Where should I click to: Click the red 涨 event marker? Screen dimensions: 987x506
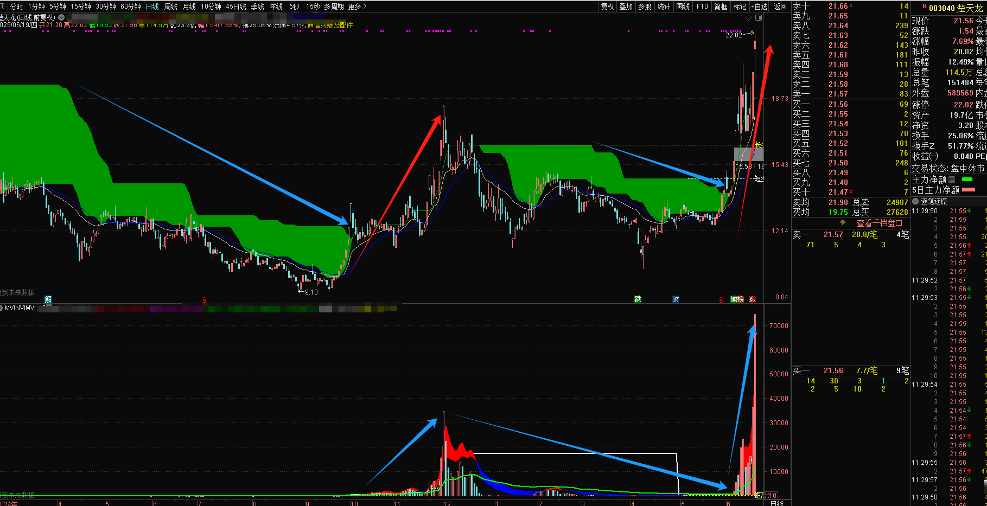tap(752, 299)
